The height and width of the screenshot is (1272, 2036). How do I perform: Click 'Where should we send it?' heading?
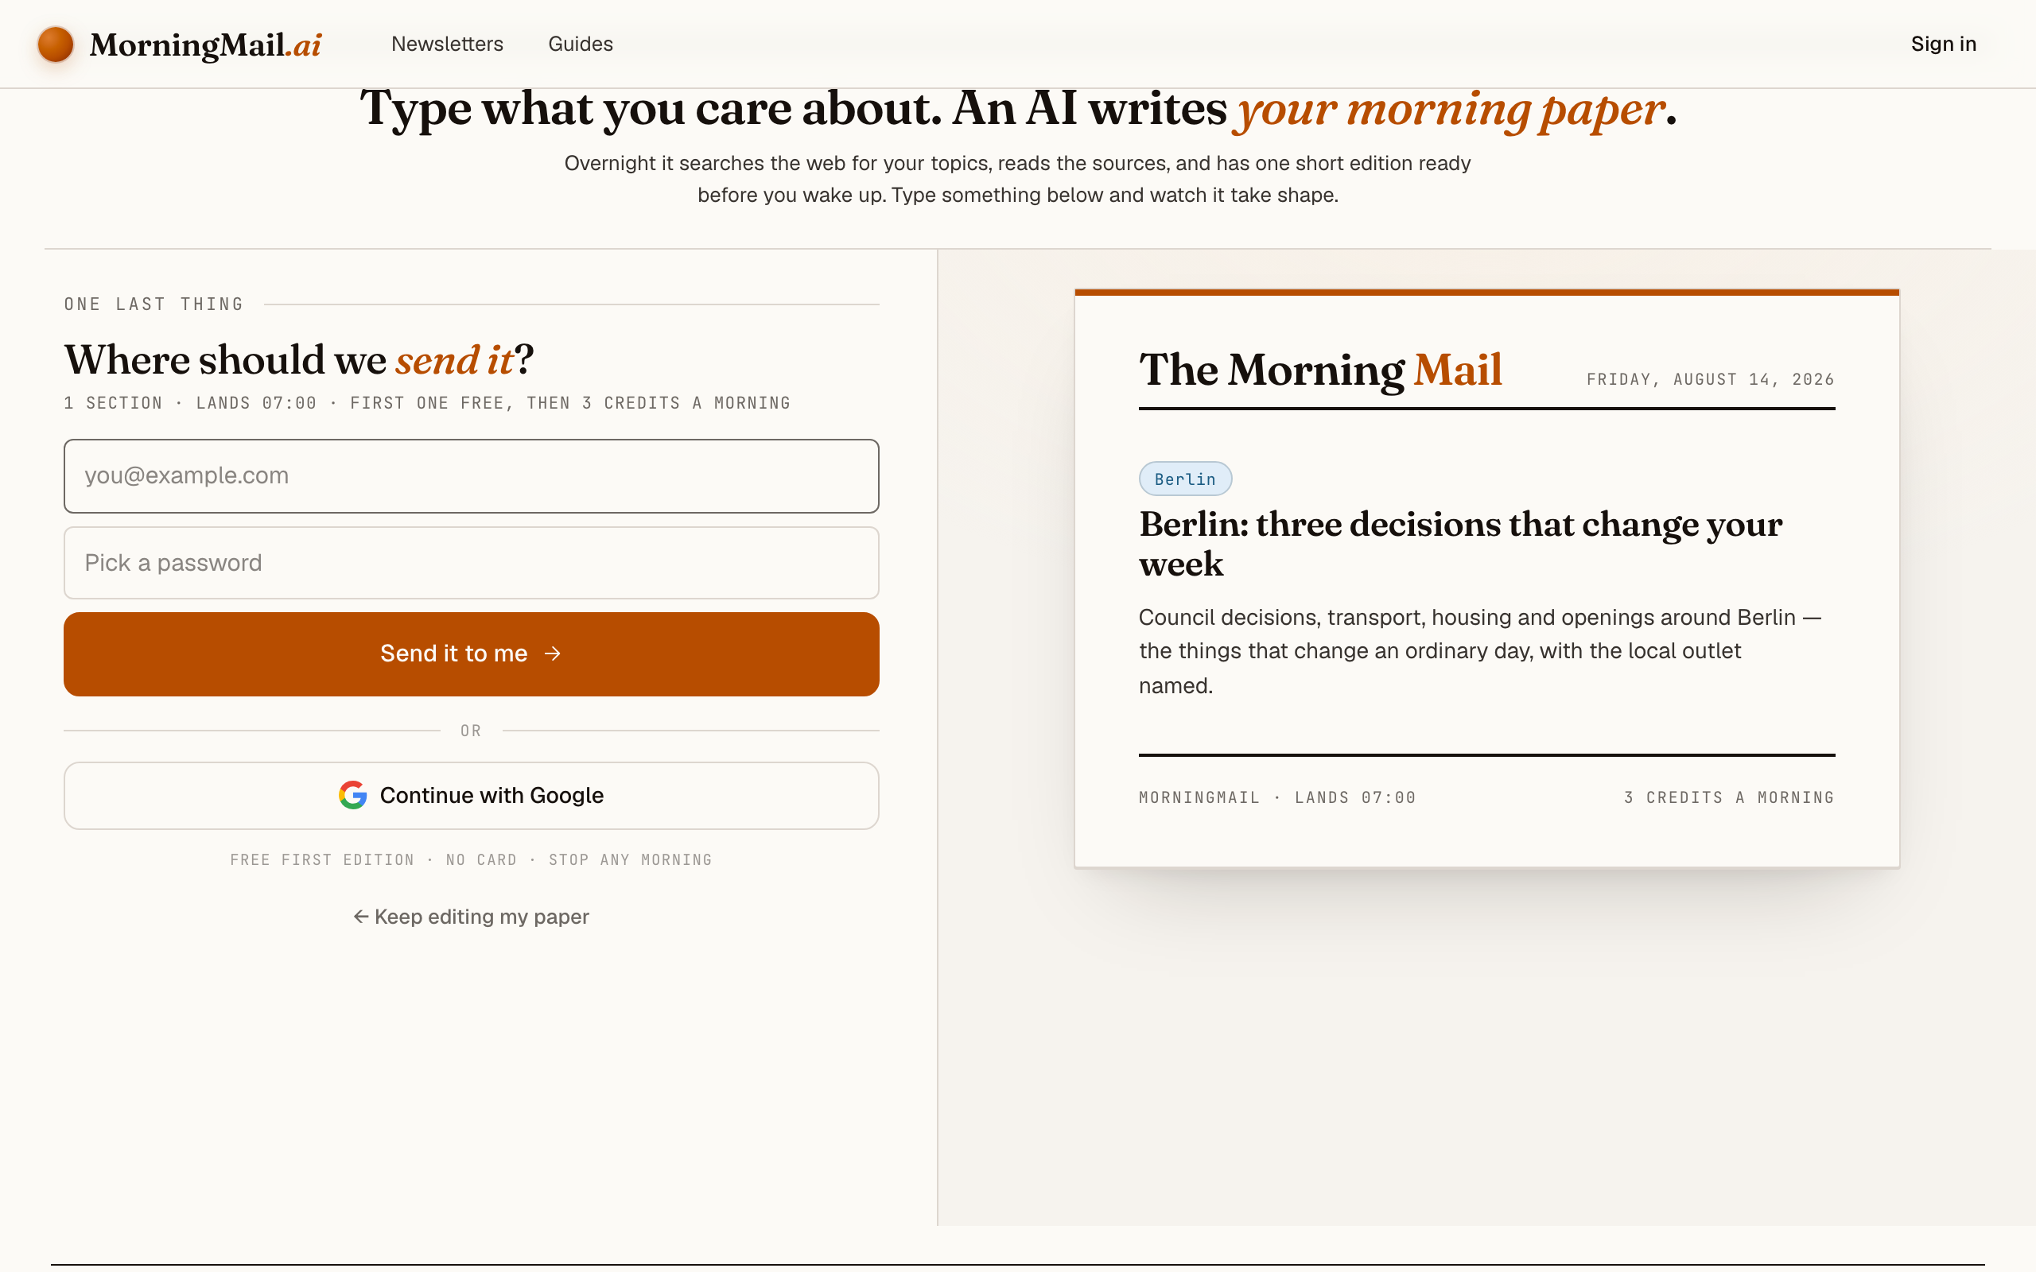tap(299, 360)
